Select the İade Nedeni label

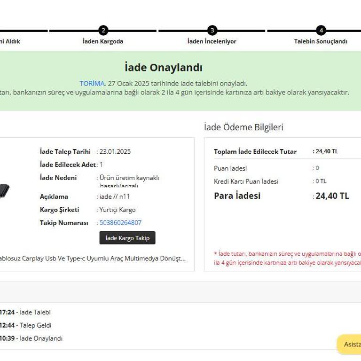(x=58, y=178)
